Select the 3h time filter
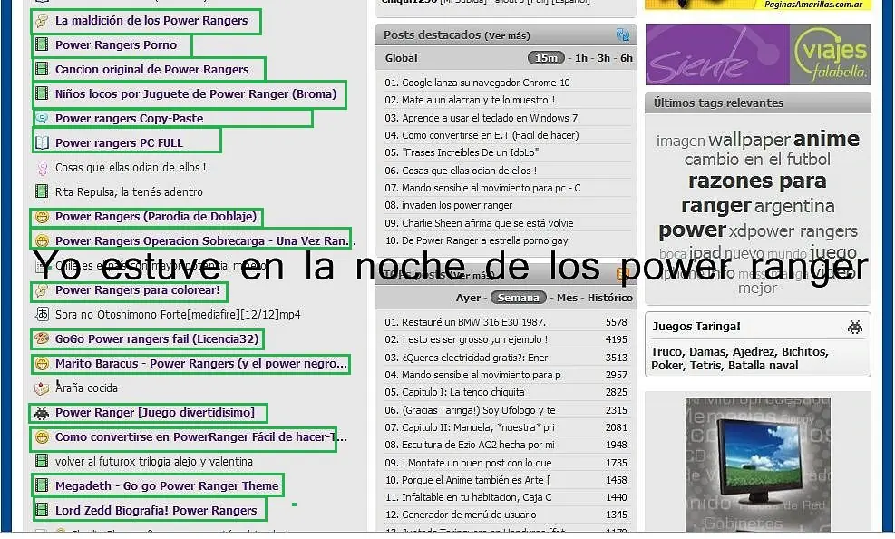895x539 pixels. point(604,58)
